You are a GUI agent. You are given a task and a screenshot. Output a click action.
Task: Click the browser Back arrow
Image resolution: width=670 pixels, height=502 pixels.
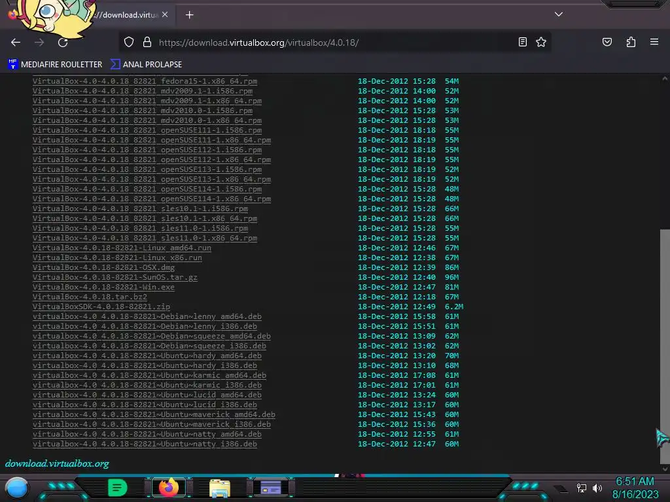point(16,42)
